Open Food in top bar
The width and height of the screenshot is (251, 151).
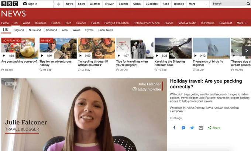point(166,4)
